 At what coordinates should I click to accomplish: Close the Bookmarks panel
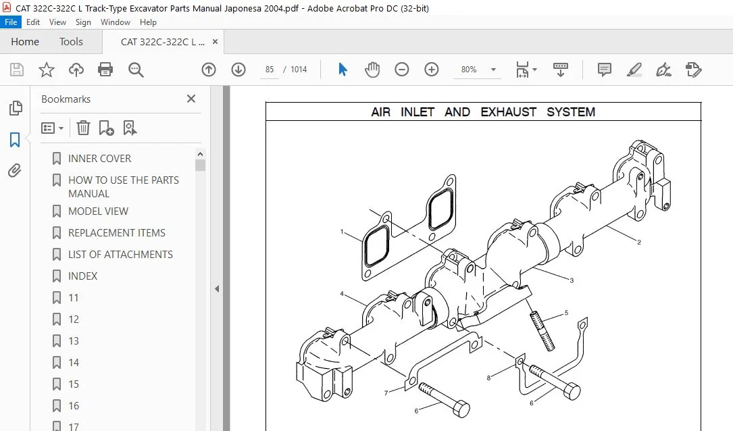(x=191, y=99)
